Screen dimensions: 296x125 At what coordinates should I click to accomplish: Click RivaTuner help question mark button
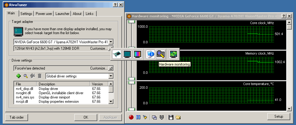point(115,5)
